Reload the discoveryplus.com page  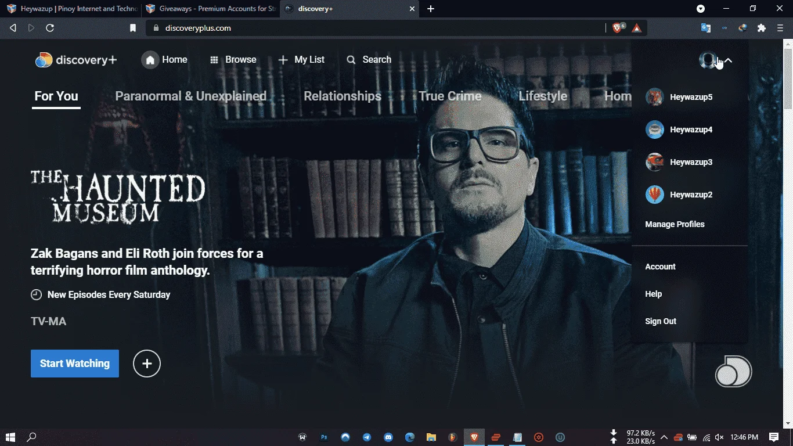coord(50,28)
